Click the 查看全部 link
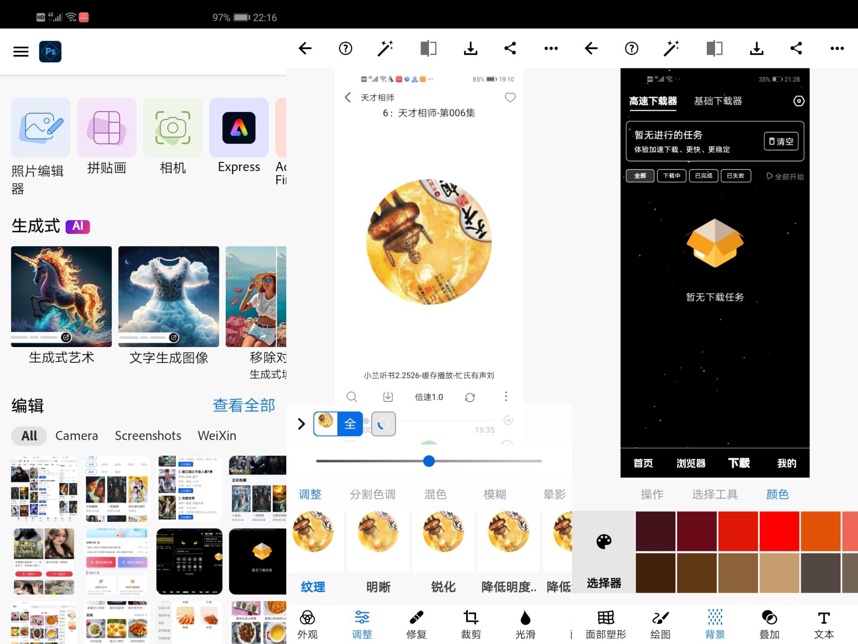 click(x=244, y=405)
